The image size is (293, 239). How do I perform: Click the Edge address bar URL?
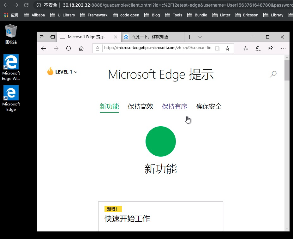(158, 48)
